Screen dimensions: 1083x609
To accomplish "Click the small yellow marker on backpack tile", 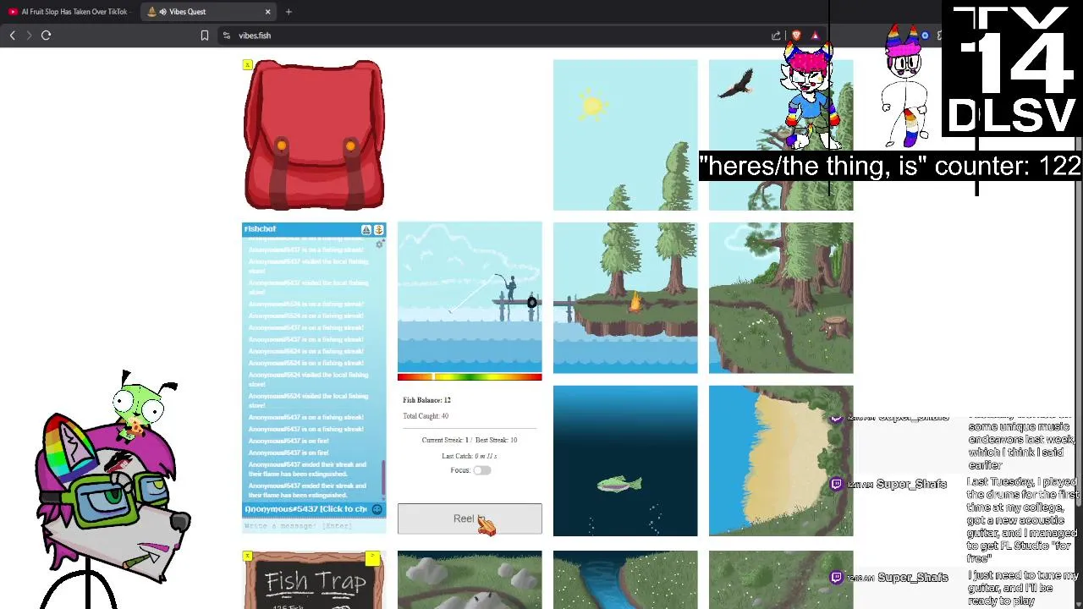I will 247,64.
